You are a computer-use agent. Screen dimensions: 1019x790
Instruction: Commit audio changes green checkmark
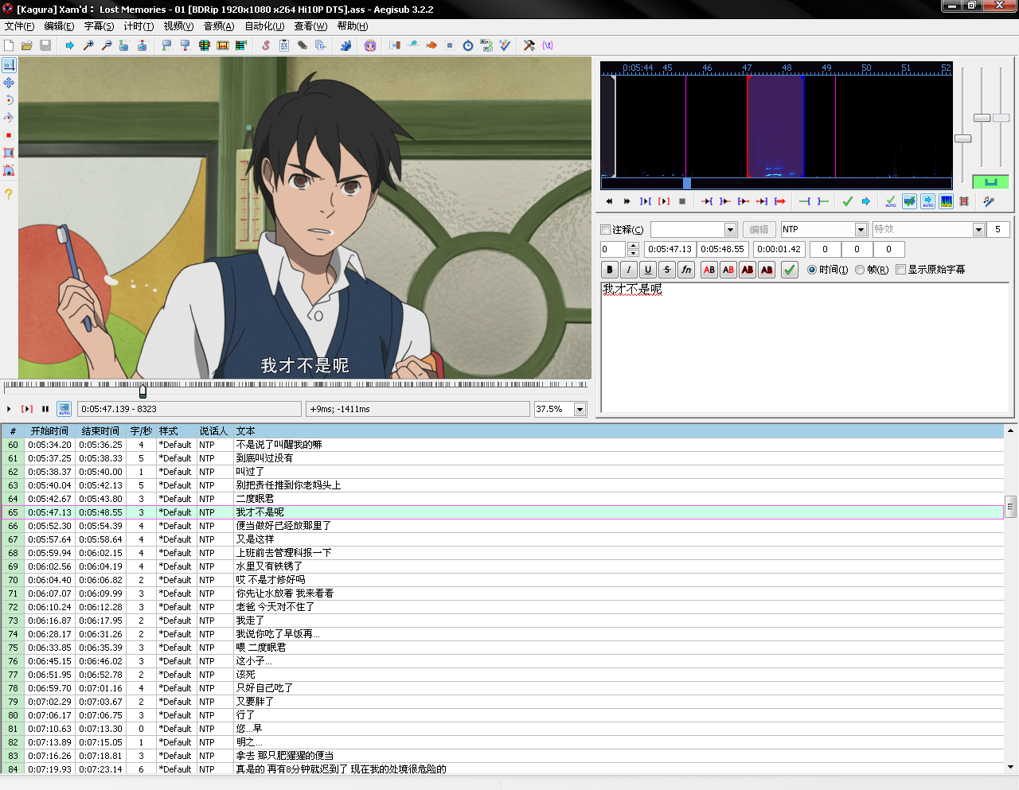(847, 201)
